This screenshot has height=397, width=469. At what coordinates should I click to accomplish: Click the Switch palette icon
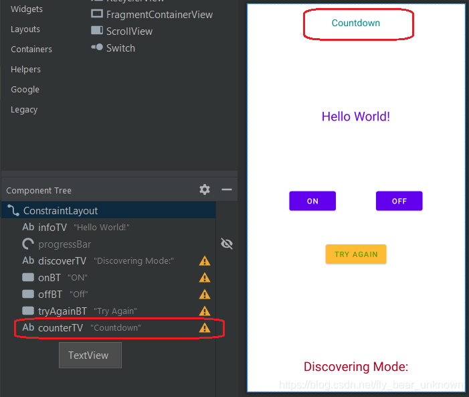[x=97, y=47]
